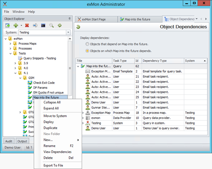
Task: Expand the Process Maps folder
Action: 10,44
